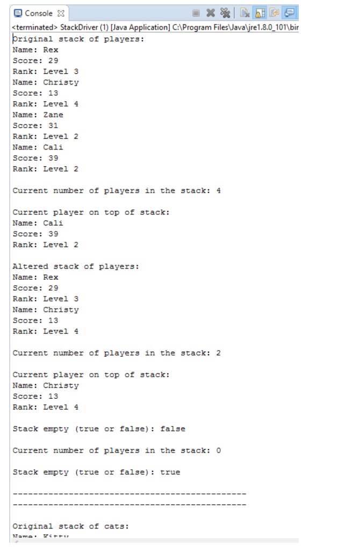This screenshot has height=551, width=338.
Task: Click the Console tab monitor icon
Action: [18, 13]
